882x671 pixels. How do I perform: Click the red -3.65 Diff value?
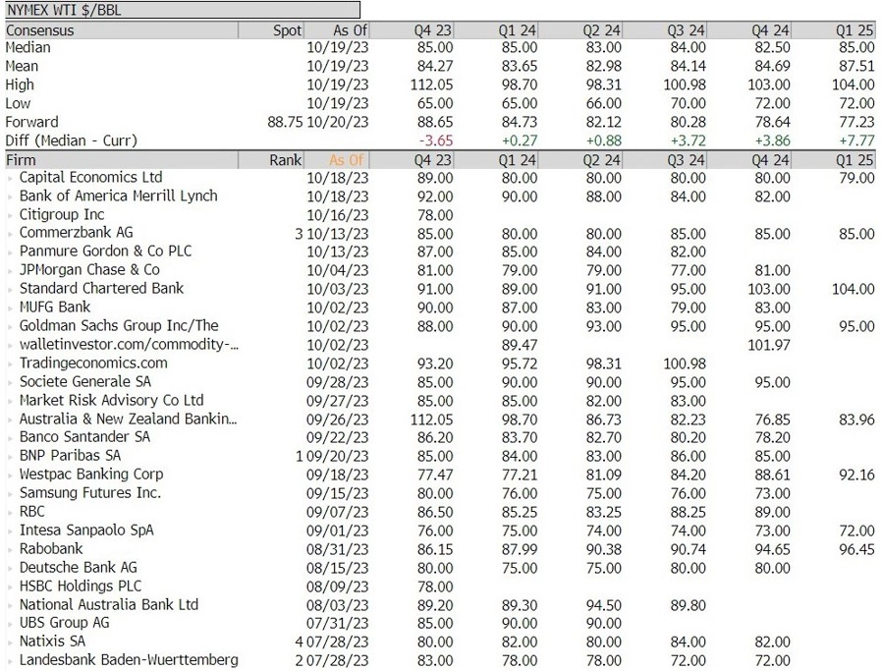[x=436, y=140]
